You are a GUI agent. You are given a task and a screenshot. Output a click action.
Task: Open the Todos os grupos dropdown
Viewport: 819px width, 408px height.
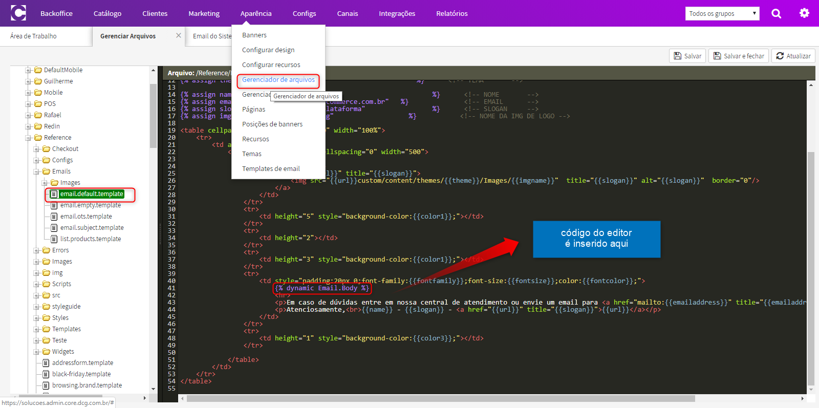coord(722,13)
